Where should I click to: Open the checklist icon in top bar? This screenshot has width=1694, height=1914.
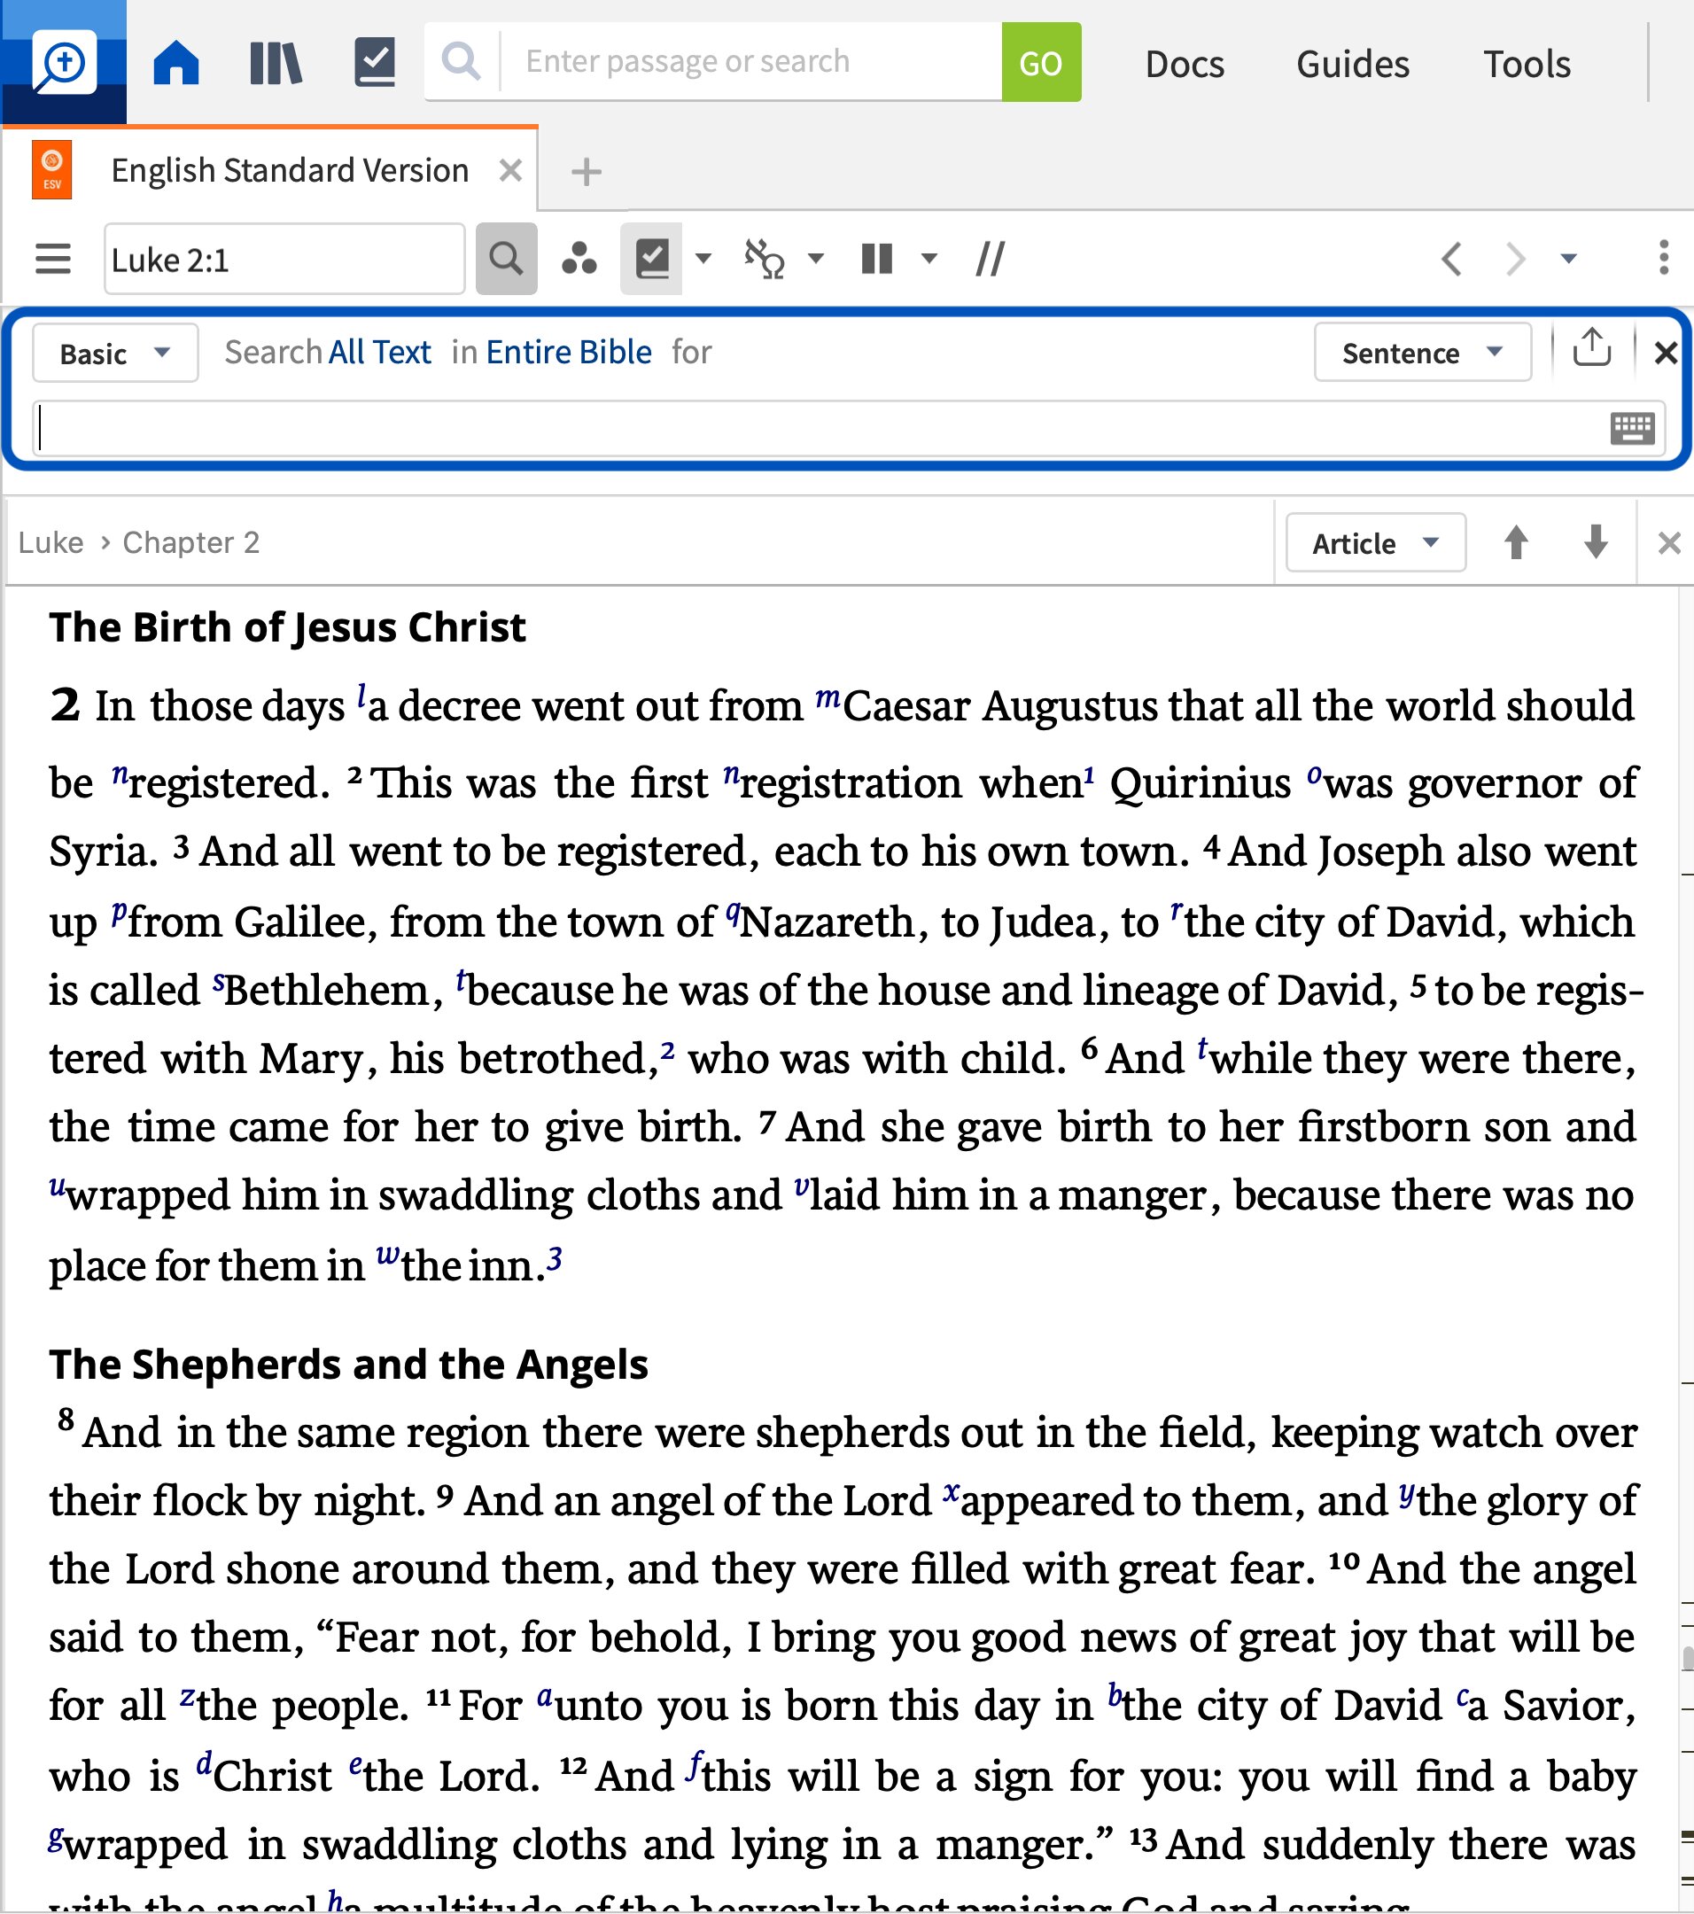point(375,62)
